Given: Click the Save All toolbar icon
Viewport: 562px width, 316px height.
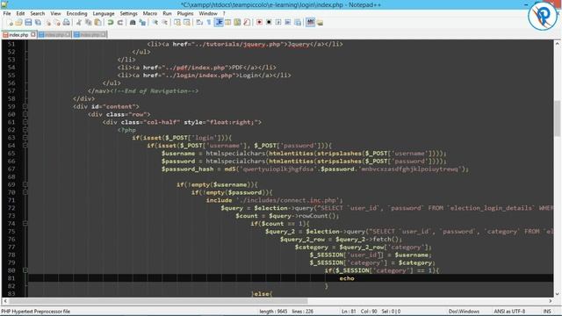Looking at the screenshot, I should click(x=38, y=22).
